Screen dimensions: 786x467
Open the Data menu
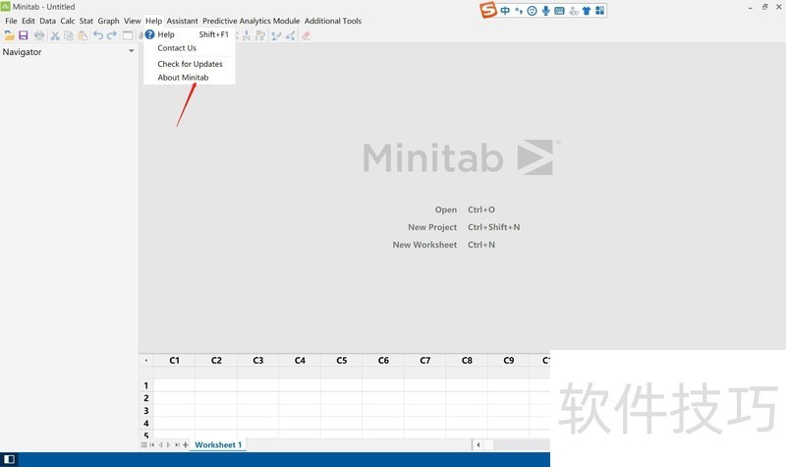[x=47, y=21]
